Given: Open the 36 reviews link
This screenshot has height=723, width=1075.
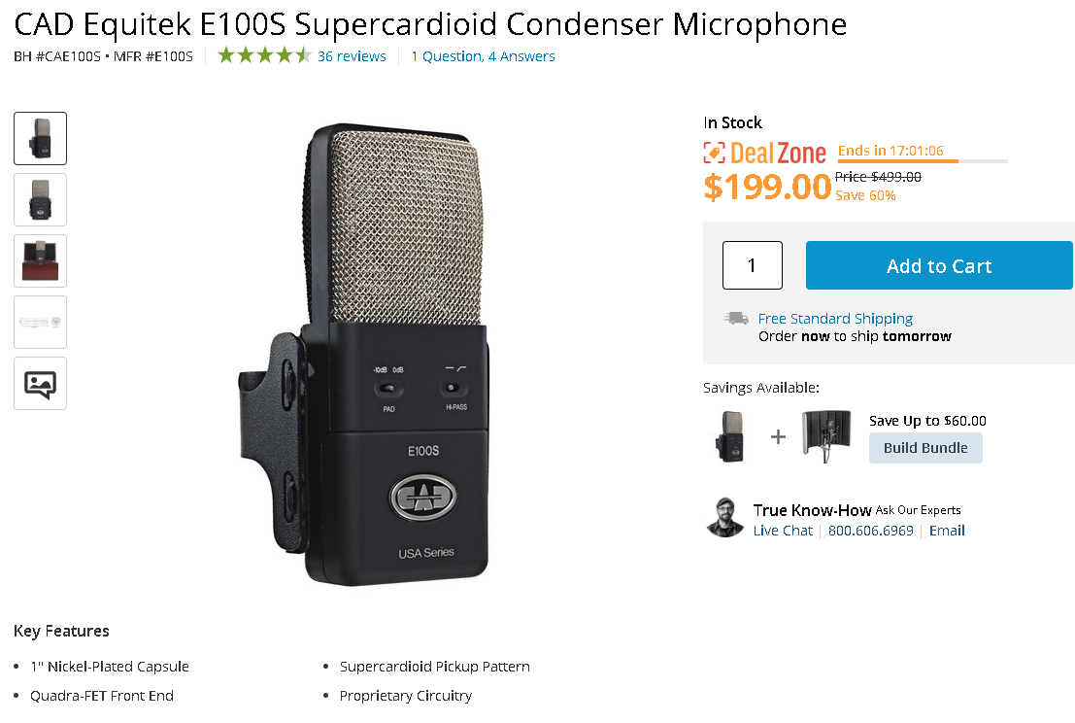Looking at the screenshot, I should pos(352,56).
